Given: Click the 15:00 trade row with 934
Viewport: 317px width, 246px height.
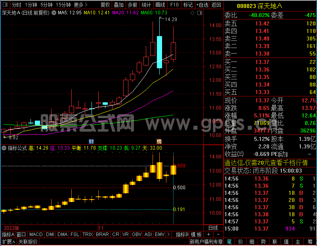Looking at the screenshot, I should [270, 229].
